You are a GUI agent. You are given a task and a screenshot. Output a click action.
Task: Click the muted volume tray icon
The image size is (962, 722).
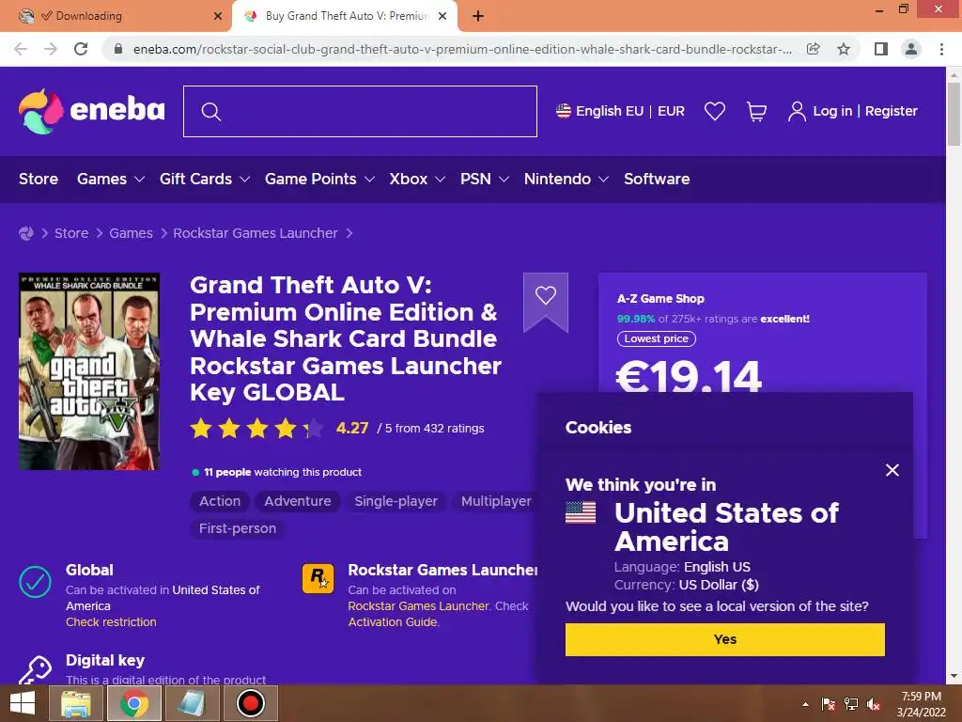(x=874, y=704)
